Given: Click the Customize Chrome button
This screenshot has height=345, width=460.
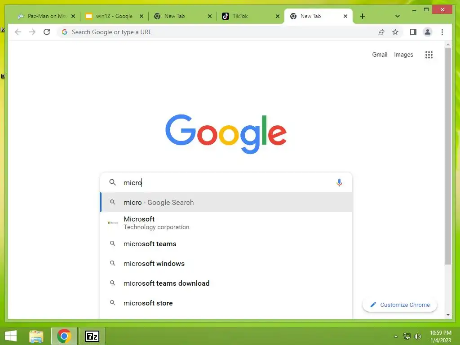Looking at the screenshot, I should coord(399,305).
